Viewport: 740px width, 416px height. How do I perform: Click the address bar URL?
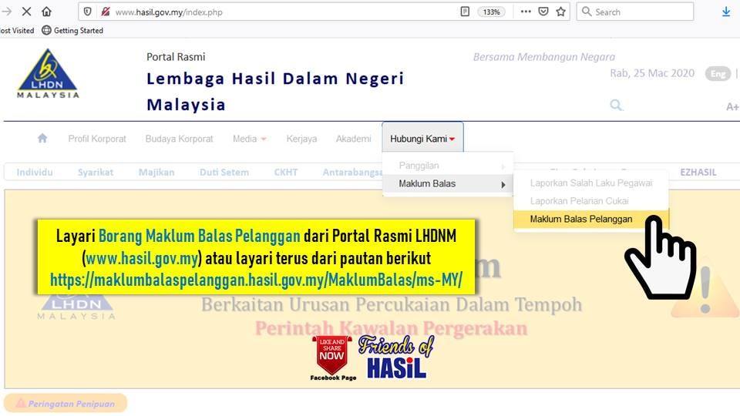(x=169, y=12)
